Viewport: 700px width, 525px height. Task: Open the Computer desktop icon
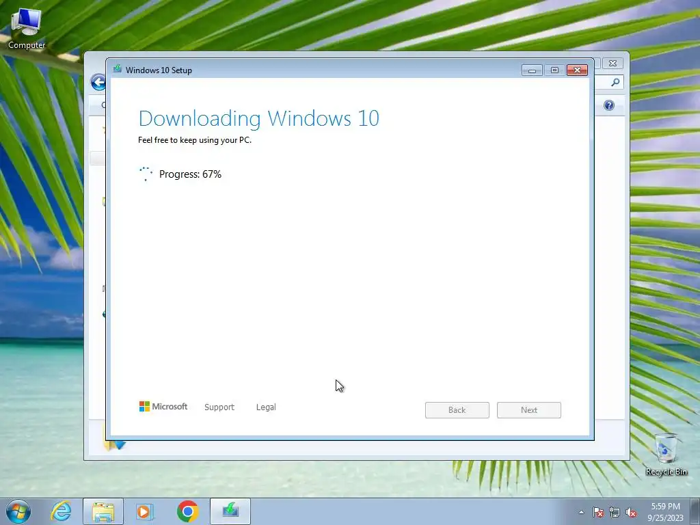click(27, 29)
